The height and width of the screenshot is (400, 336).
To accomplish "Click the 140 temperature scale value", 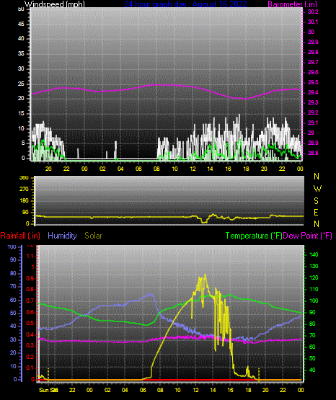I will 314,254.
